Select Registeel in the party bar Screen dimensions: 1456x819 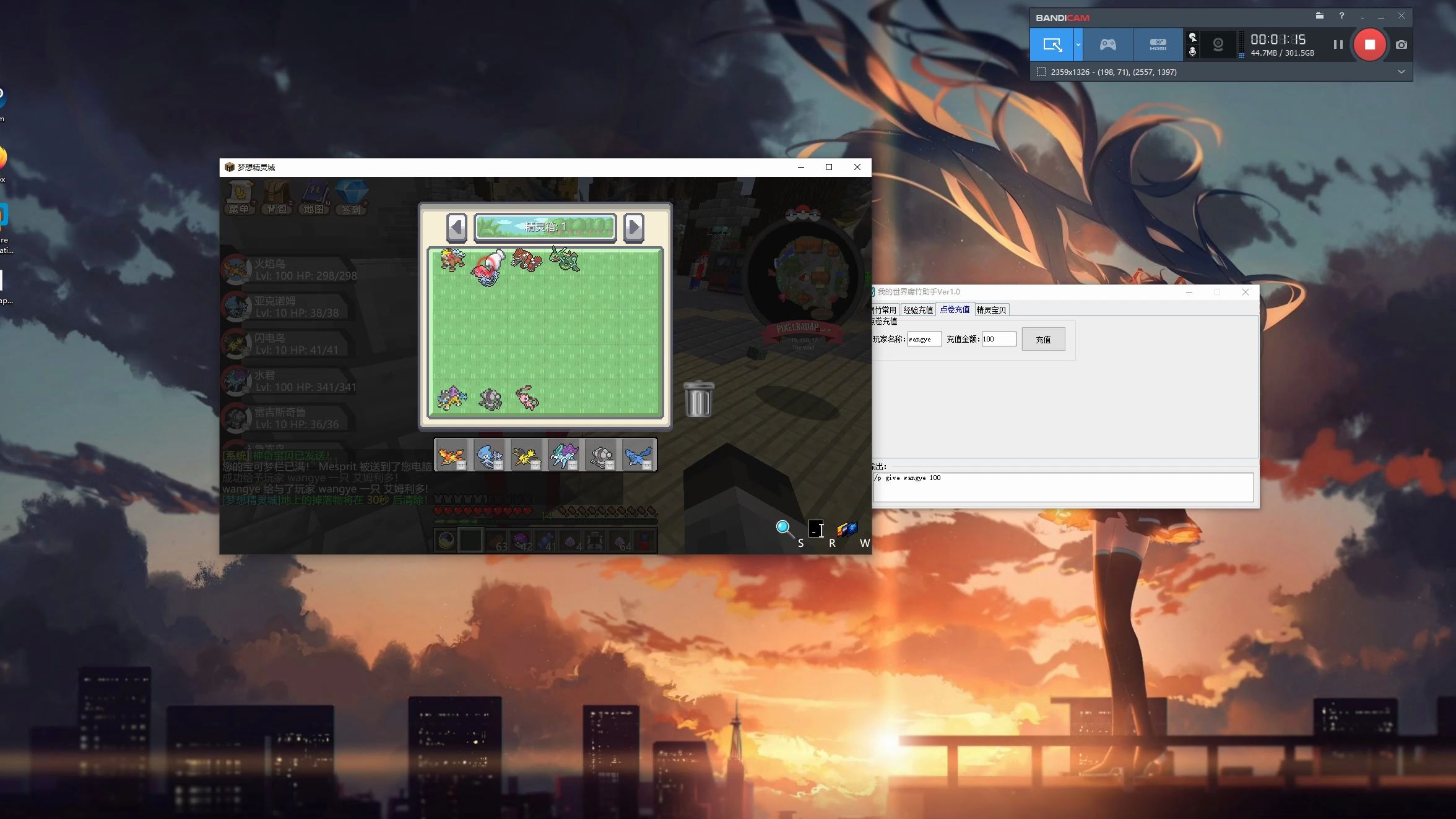pyautogui.click(x=601, y=455)
